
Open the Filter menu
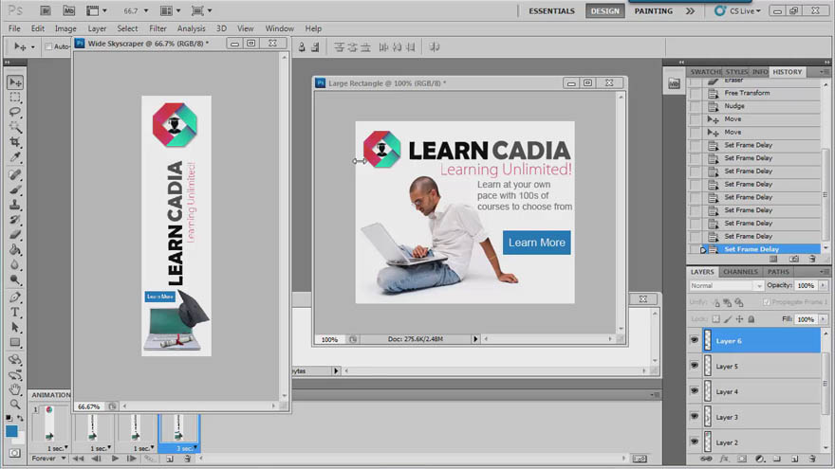(x=158, y=28)
